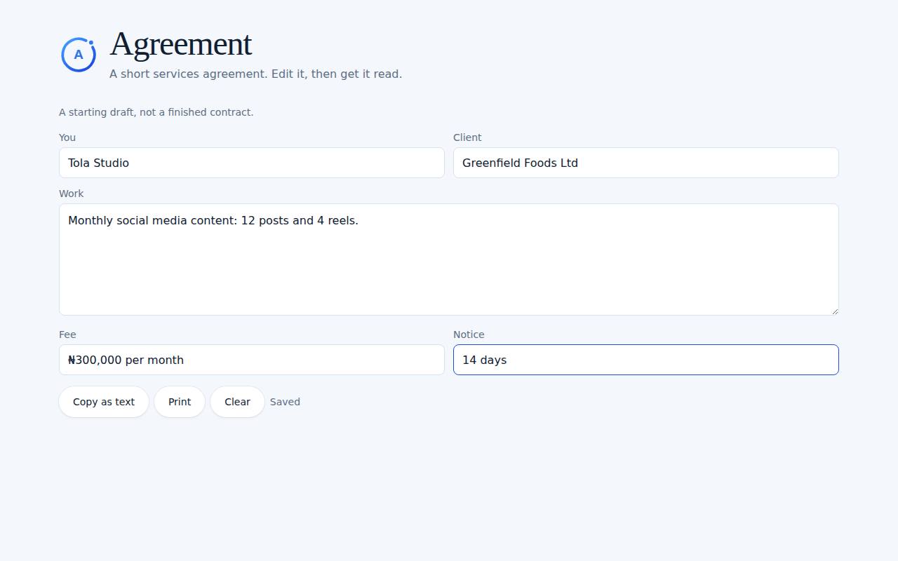Viewport: 898px width, 561px height.
Task: Click the Agreement page heading
Action: (181, 43)
